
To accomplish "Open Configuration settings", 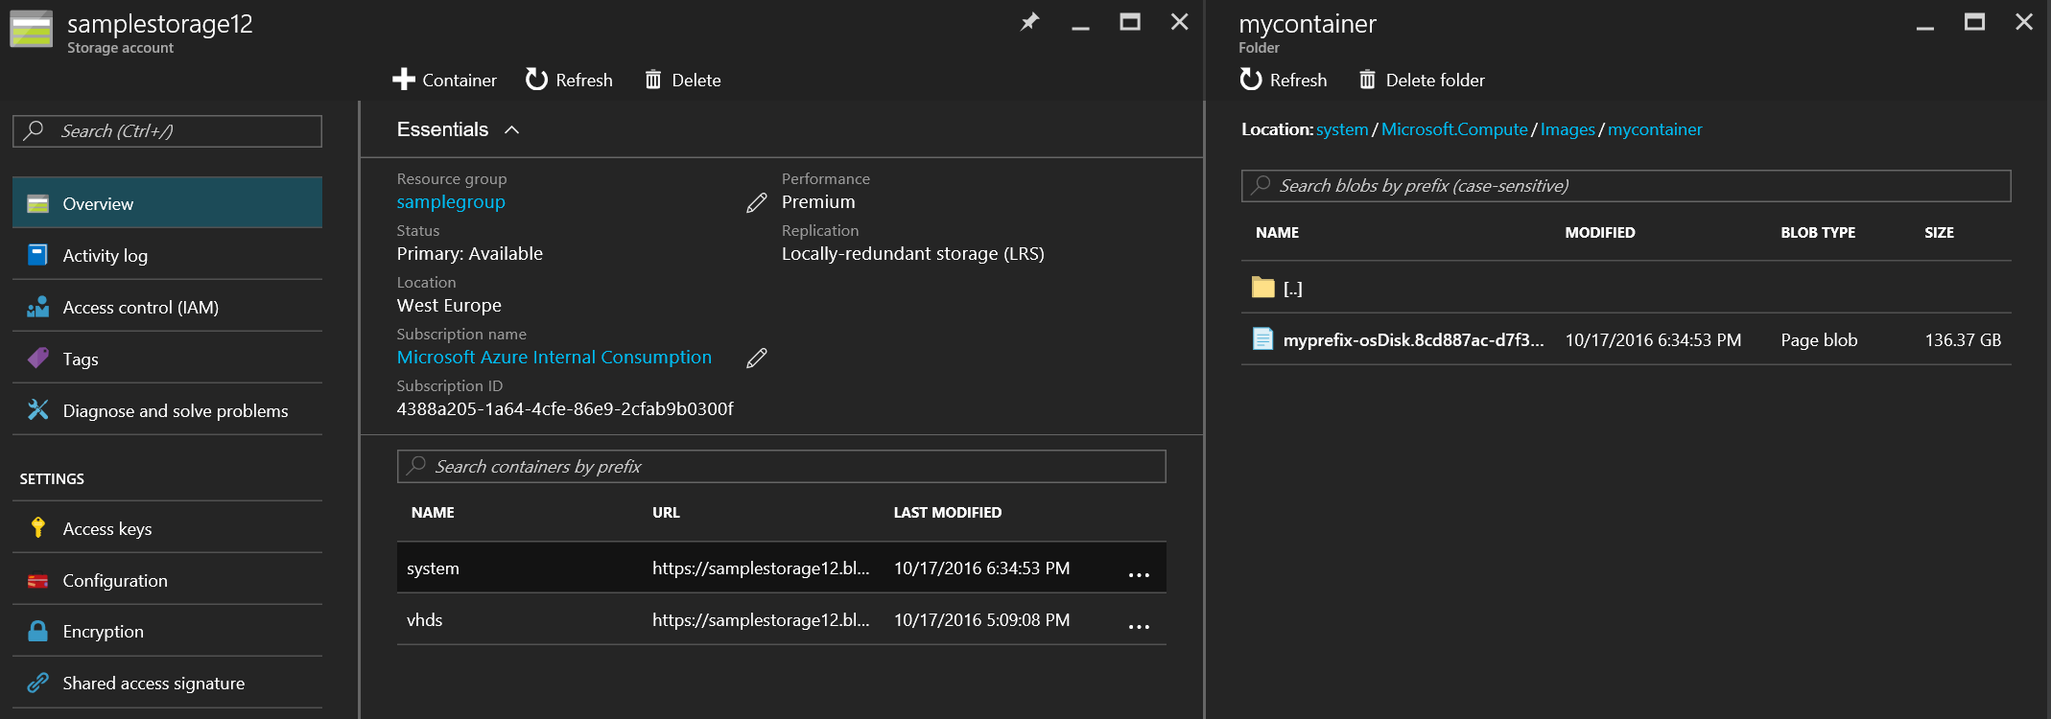I will 167,580.
